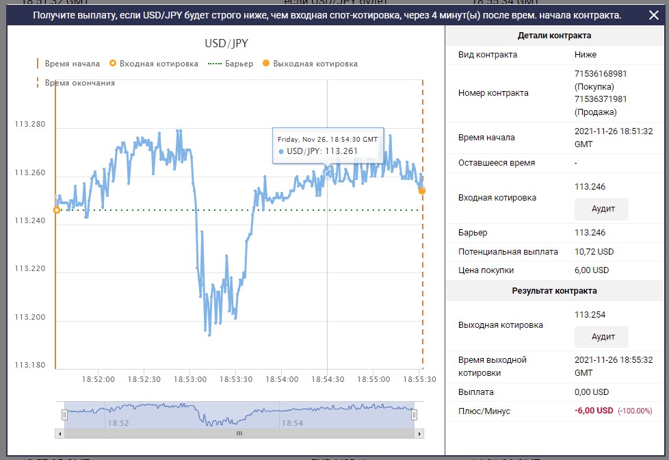Click y-axis label 113.200
This screenshot has height=460, width=669.
click(30, 317)
